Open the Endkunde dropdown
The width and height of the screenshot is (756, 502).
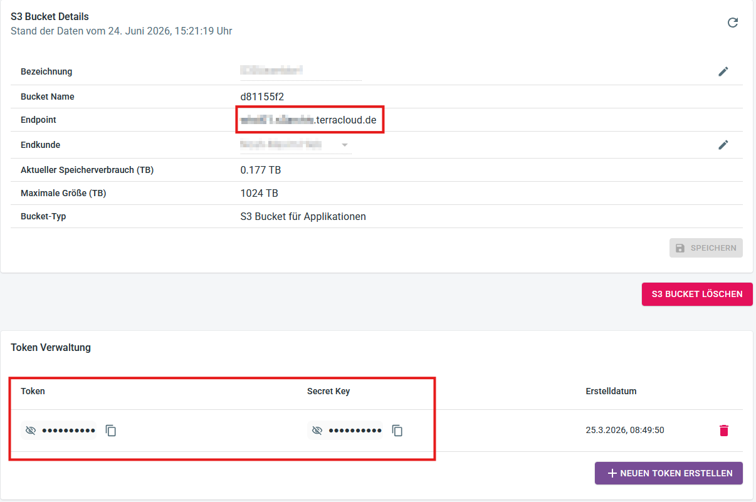(x=295, y=145)
